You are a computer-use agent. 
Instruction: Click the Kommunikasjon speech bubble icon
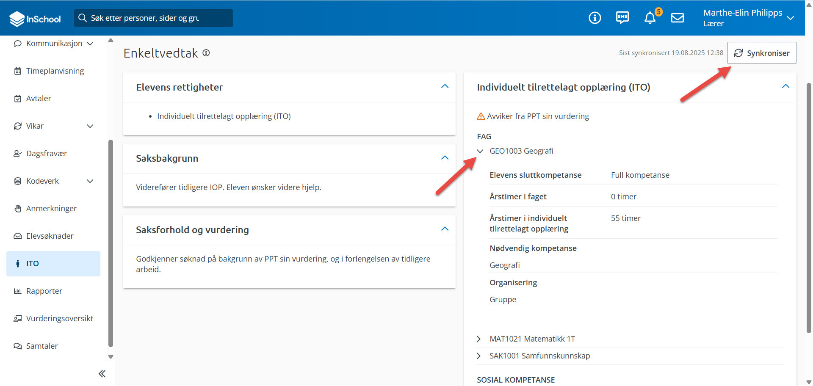(x=18, y=44)
